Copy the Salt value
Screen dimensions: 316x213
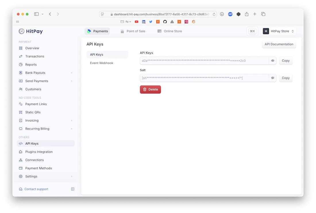coord(286,78)
